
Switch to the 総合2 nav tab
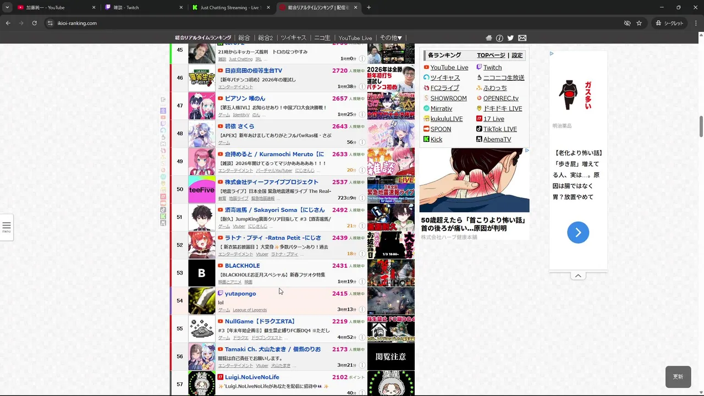[x=265, y=38]
